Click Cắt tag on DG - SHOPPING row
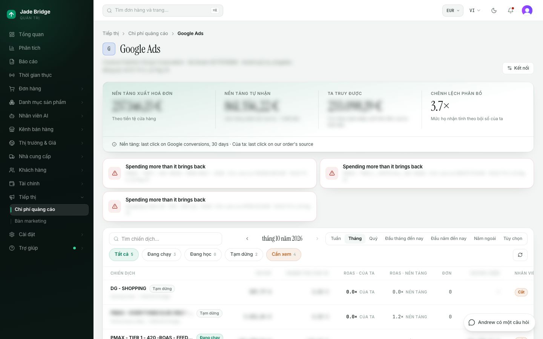Screen dimensions: 543x339 click(521, 292)
